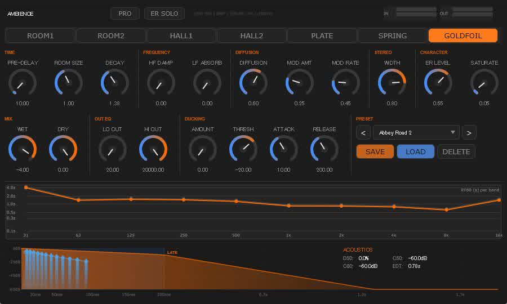This screenshot has height=304, width=507.
Task: Click the ducking ATTACK knob
Action: pos(283,149)
